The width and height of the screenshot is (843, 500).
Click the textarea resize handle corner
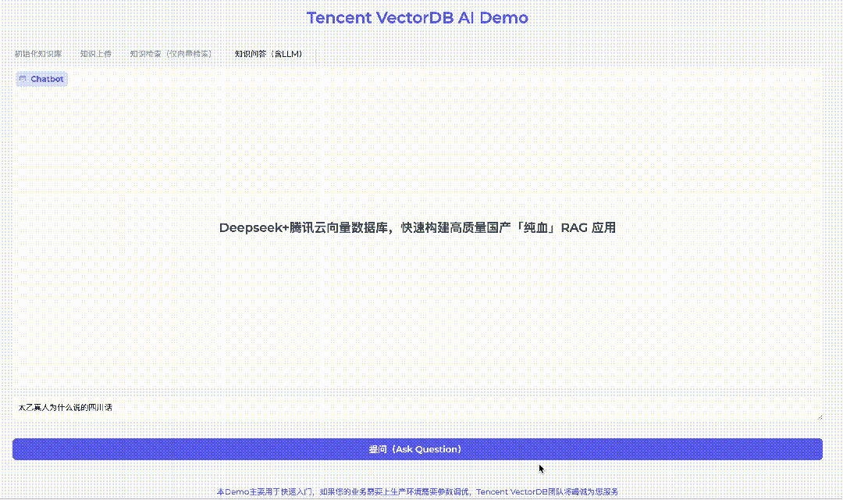[x=820, y=417]
